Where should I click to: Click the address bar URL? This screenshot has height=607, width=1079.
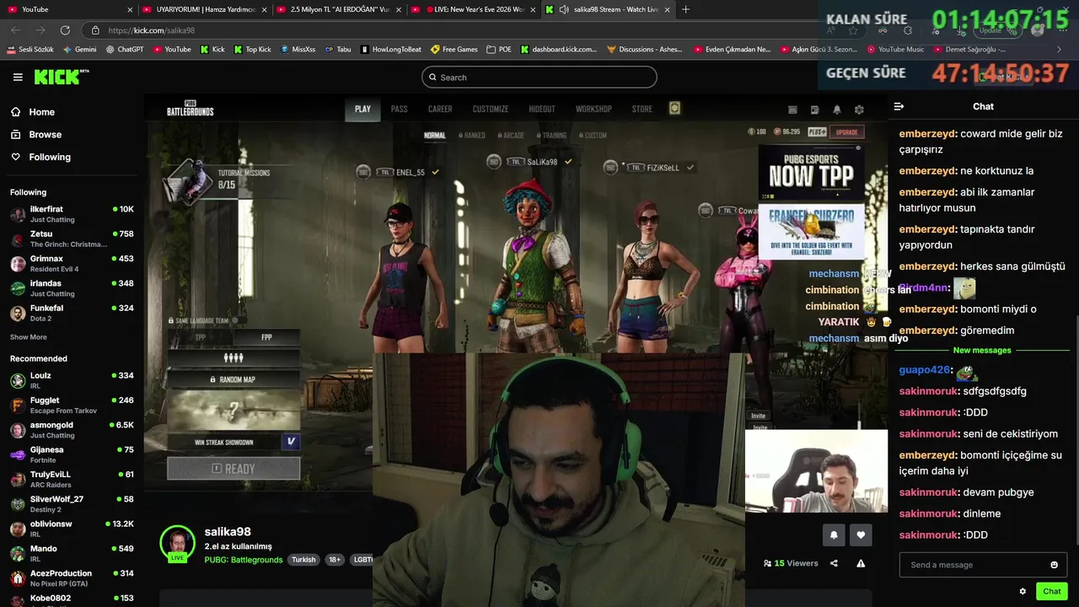click(152, 30)
